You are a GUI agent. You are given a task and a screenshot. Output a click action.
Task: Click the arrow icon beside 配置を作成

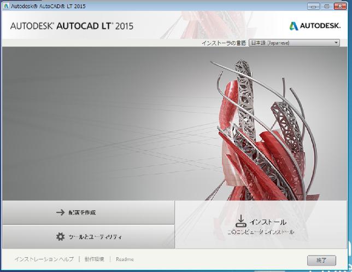(60, 212)
